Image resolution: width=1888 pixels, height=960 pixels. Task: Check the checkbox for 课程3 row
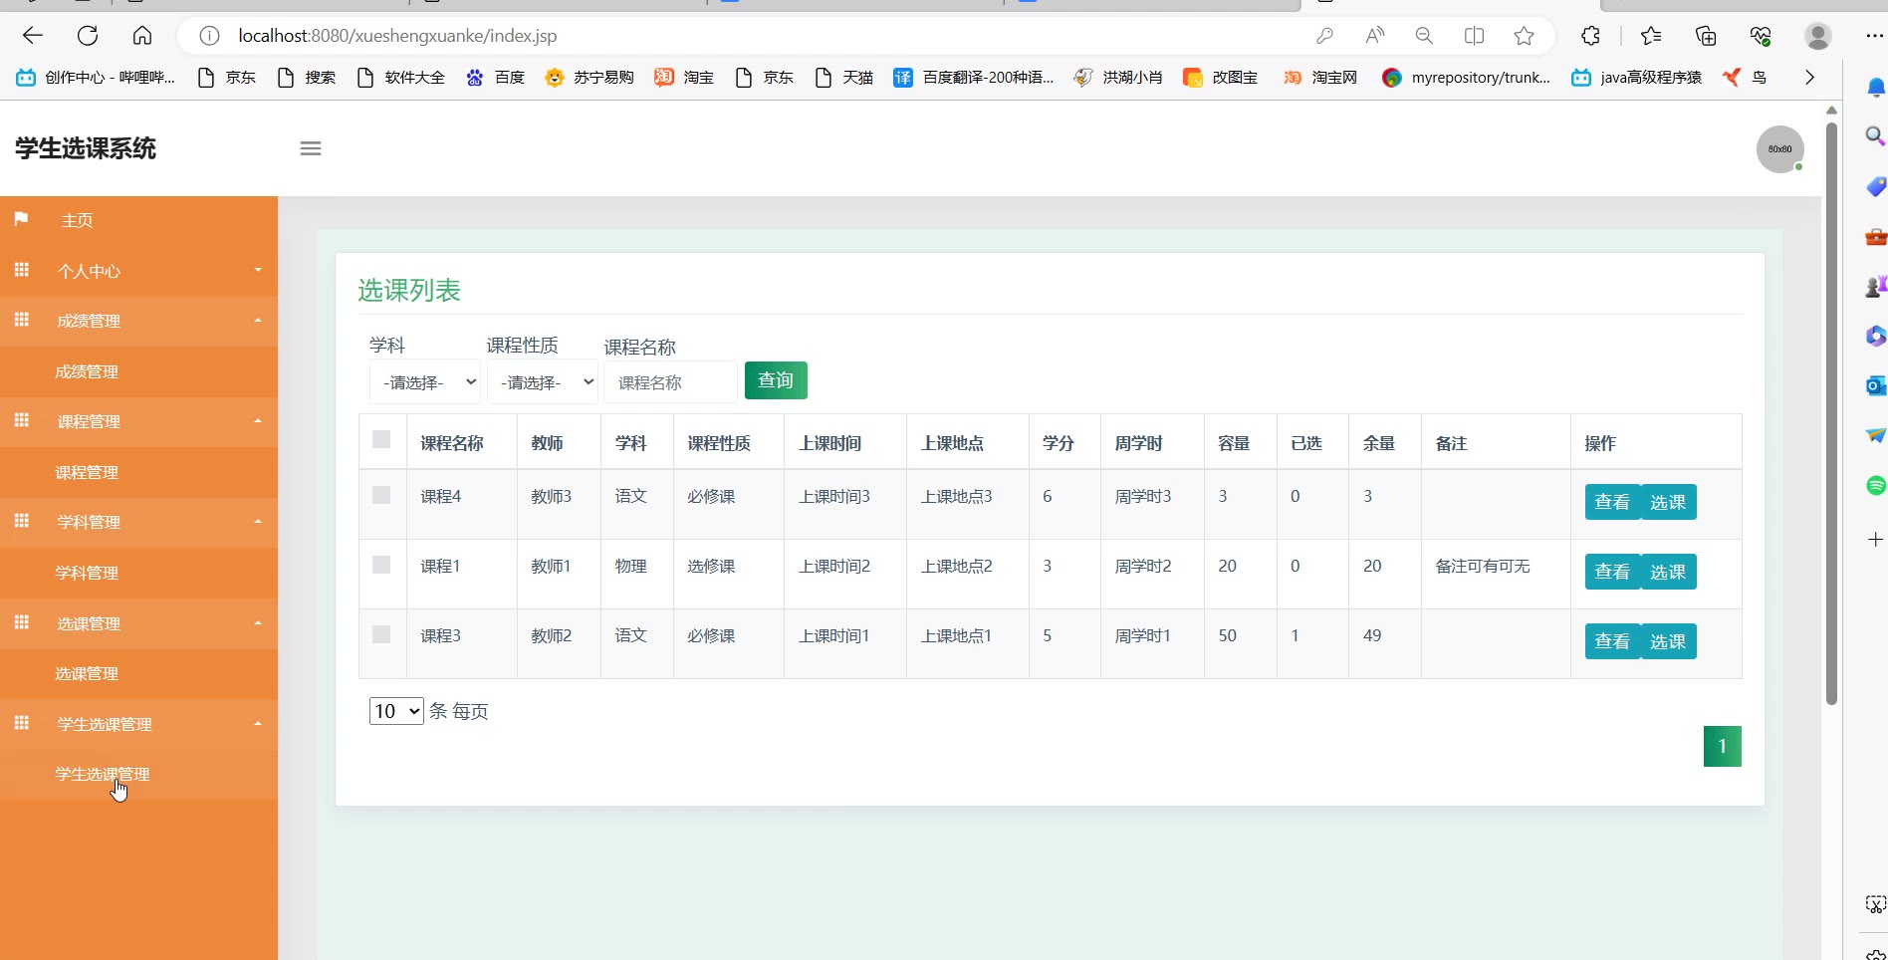tap(381, 634)
